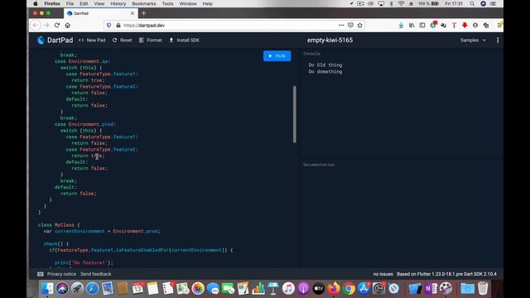This screenshot has height=298, width=530.
Task: Open Finder from the Dock
Action: point(47,289)
